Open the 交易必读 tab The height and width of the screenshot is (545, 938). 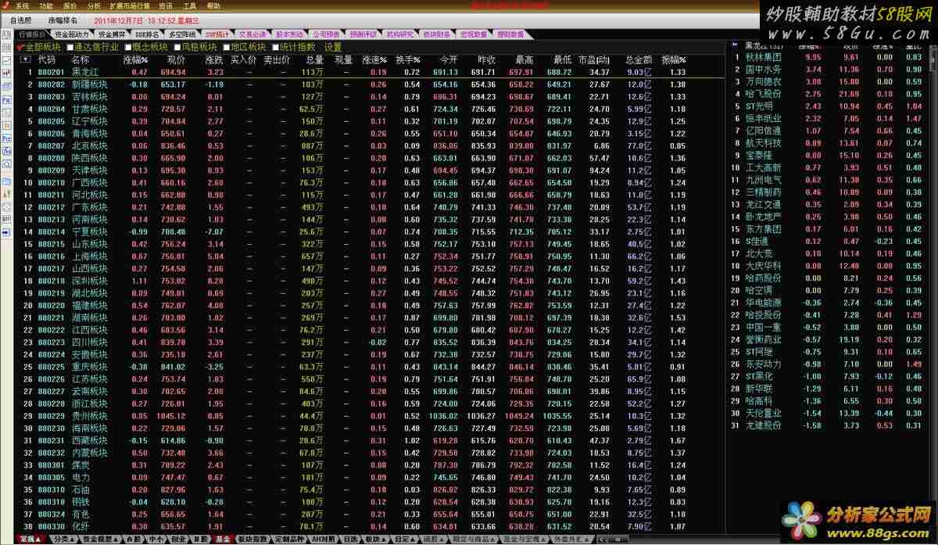click(251, 34)
